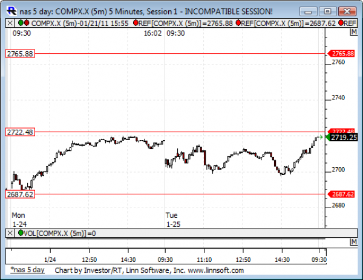Close the VOL pane with its X button

10,233
